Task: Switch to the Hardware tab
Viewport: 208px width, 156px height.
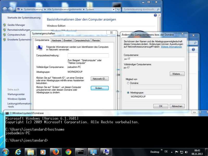Action: [x=56, y=40]
